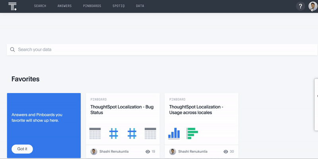The image size is (318, 159).
Task: Click the view count 19
Action: [153, 151]
